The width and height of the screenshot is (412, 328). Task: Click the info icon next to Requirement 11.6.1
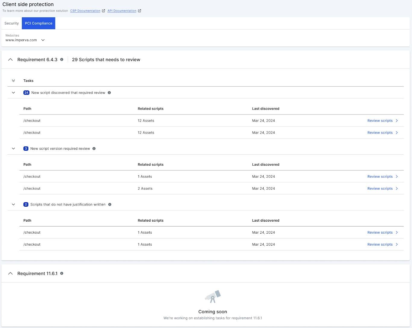(x=62, y=273)
